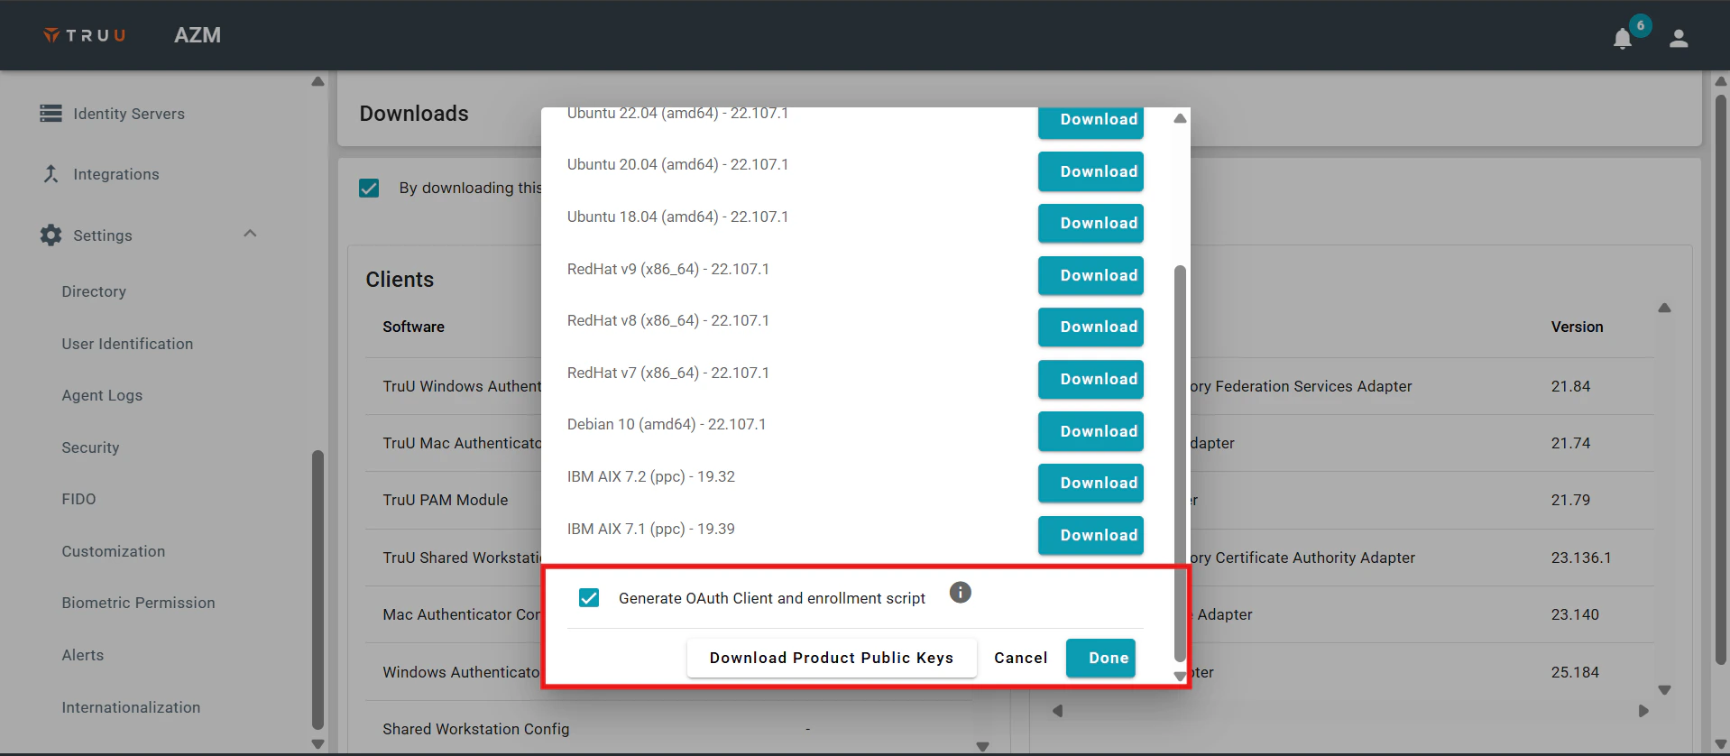Download IBM AIX 7.2 (ppc) package

[x=1090, y=483]
